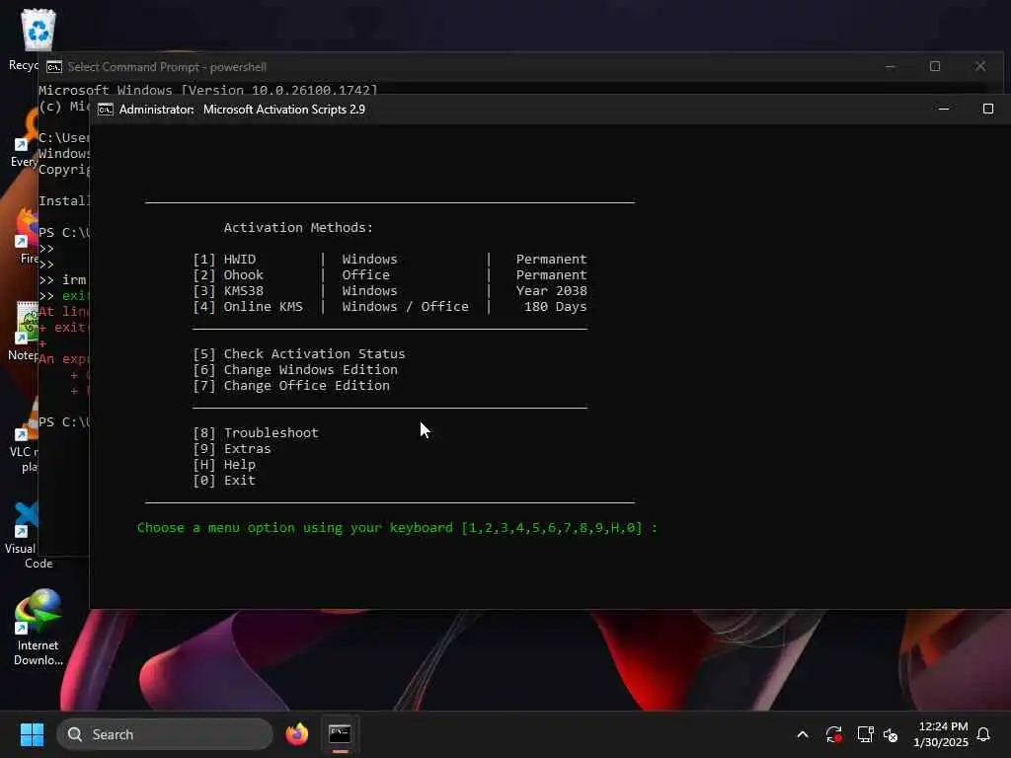
Task: Show hidden system tray icons
Action: click(803, 734)
